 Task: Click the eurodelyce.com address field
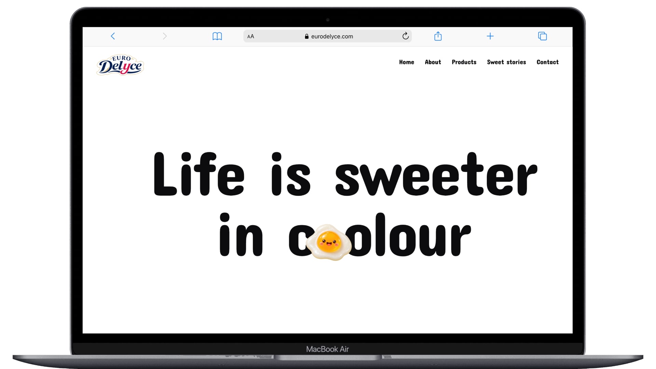(x=327, y=36)
